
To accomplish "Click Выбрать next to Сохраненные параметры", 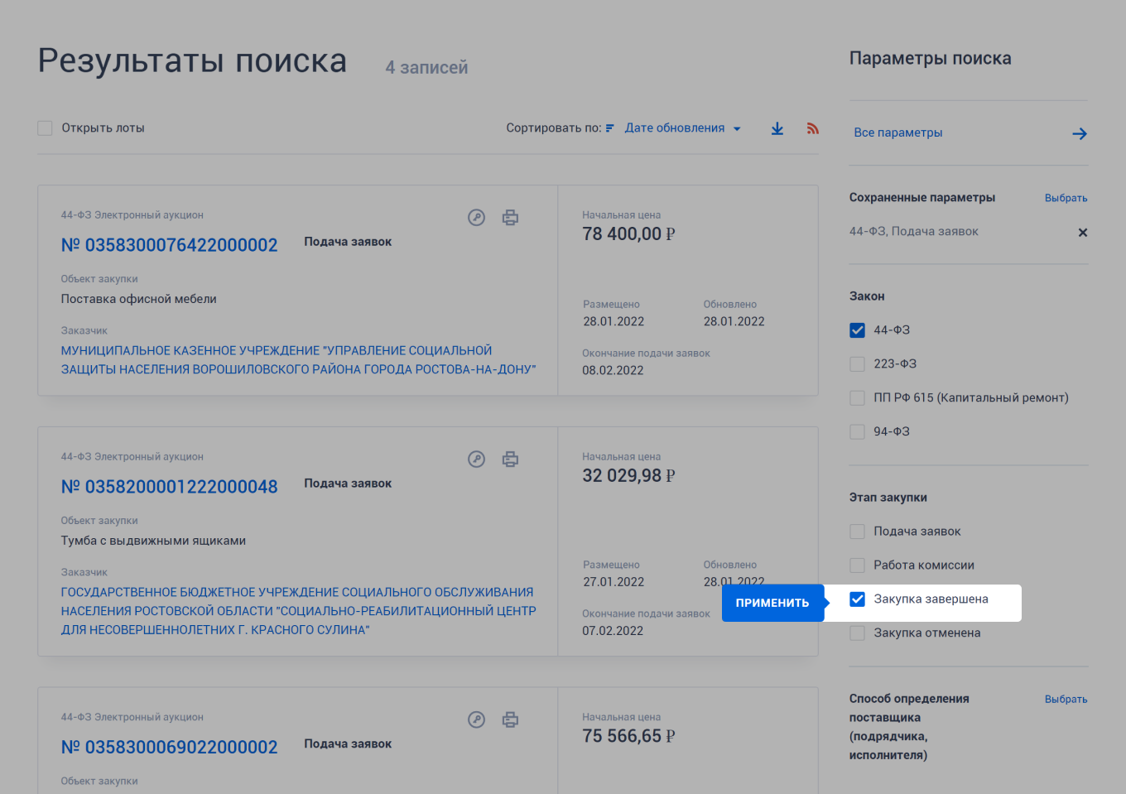I will (x=1066, y=198).
